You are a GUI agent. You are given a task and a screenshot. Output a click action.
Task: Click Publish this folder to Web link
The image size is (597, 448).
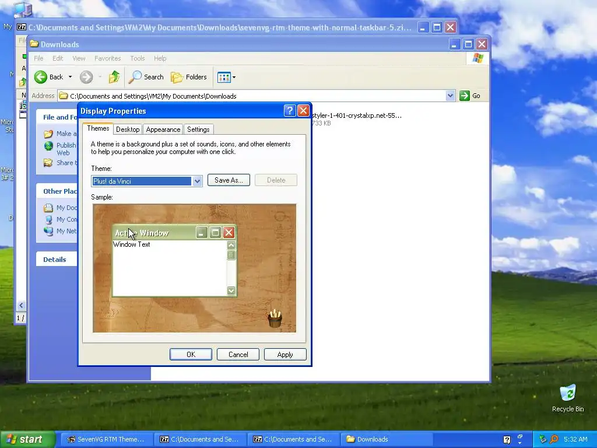(66, 149)
